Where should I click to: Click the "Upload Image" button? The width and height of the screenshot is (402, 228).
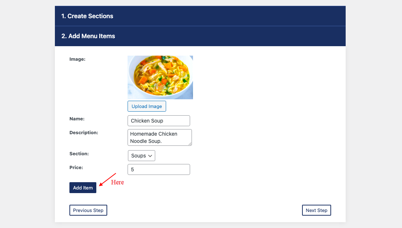coord(146,106)
